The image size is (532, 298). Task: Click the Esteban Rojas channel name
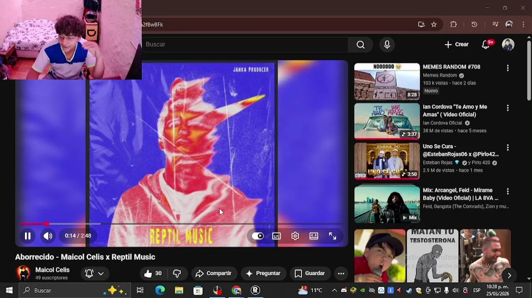(438, 163)
